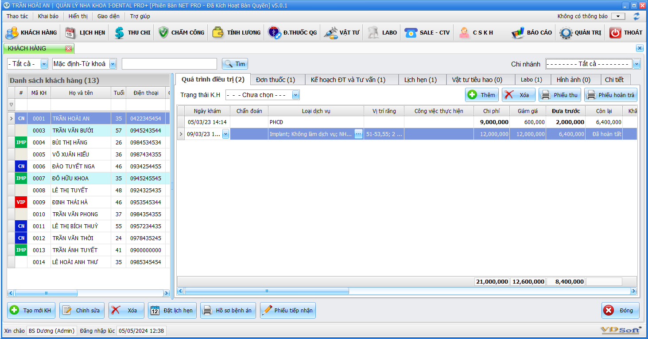Viewport: 648px width, 339px height.
Task: Open the Giao diện menu
Action: [x=109, y=16]
